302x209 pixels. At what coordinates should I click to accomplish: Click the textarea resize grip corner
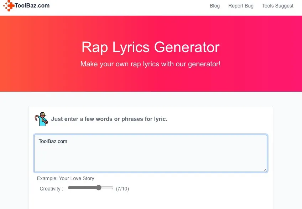point(265,170)
